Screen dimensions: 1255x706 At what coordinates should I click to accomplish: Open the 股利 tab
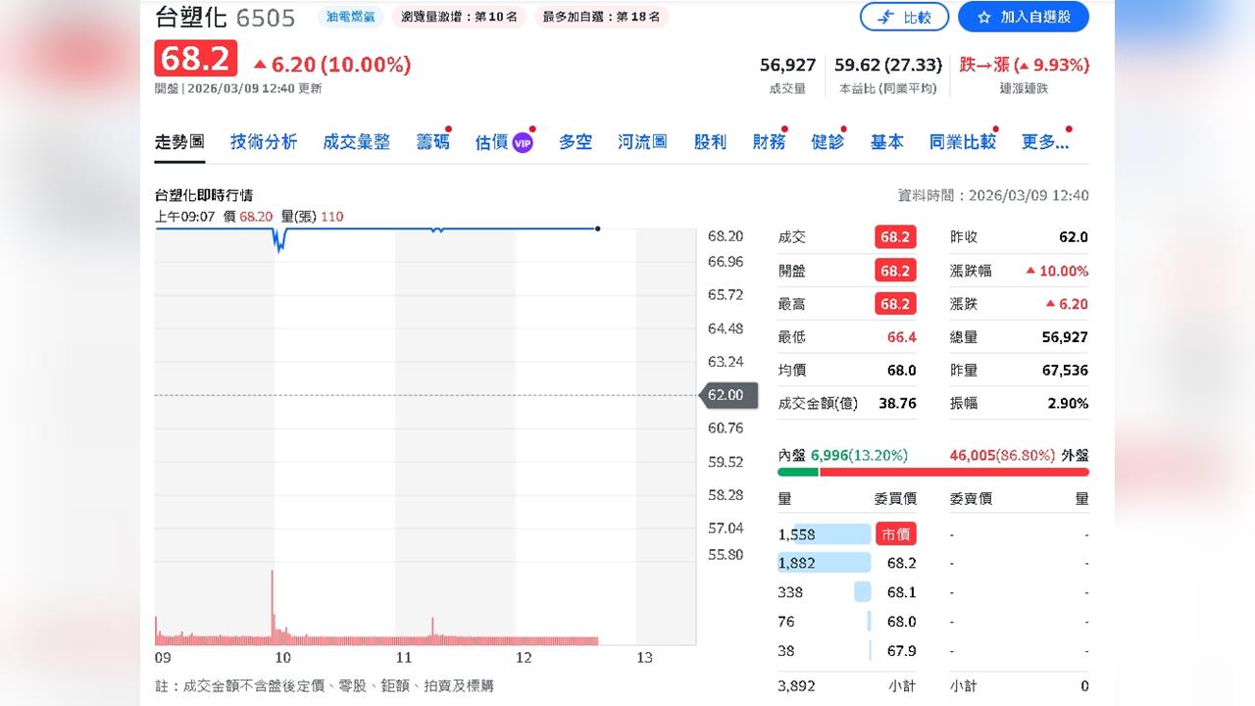point(709,141)
